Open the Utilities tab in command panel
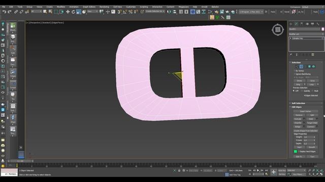The height and width of the screenshot is (182, 325). pyautogui.click(x=318, y=24)
